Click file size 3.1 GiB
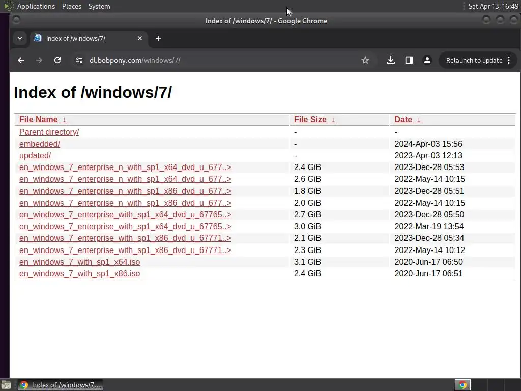 (x=307, y=262)
